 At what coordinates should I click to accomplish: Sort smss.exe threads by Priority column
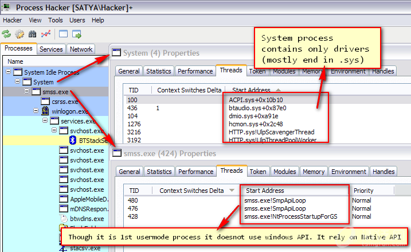pyautogui.click(x=363, y=191)
